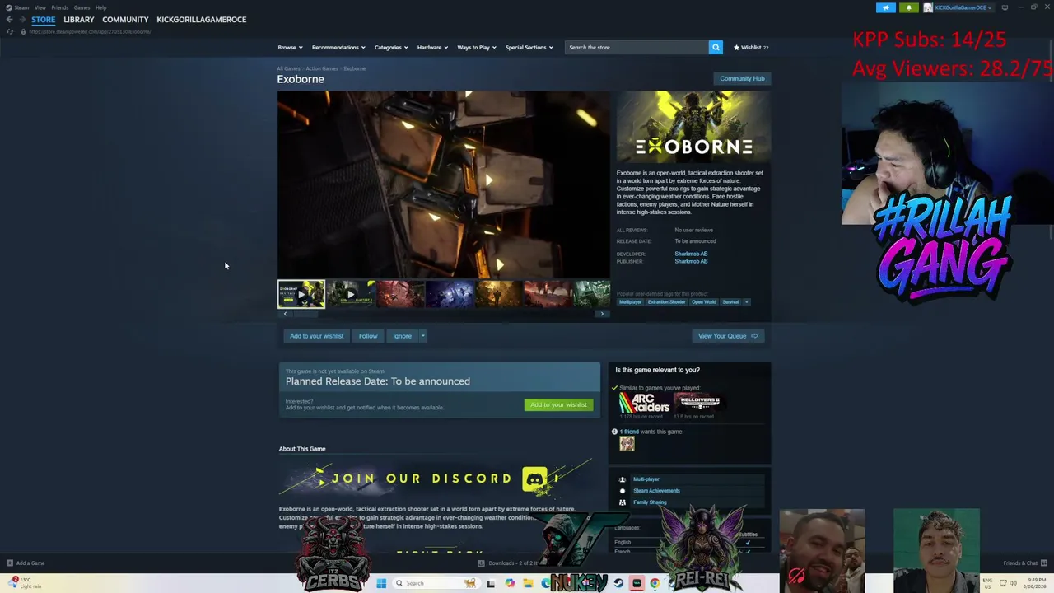
Task: Click the Multi-player feature icon
Action: pyautogui.click(x=622, y=479)
